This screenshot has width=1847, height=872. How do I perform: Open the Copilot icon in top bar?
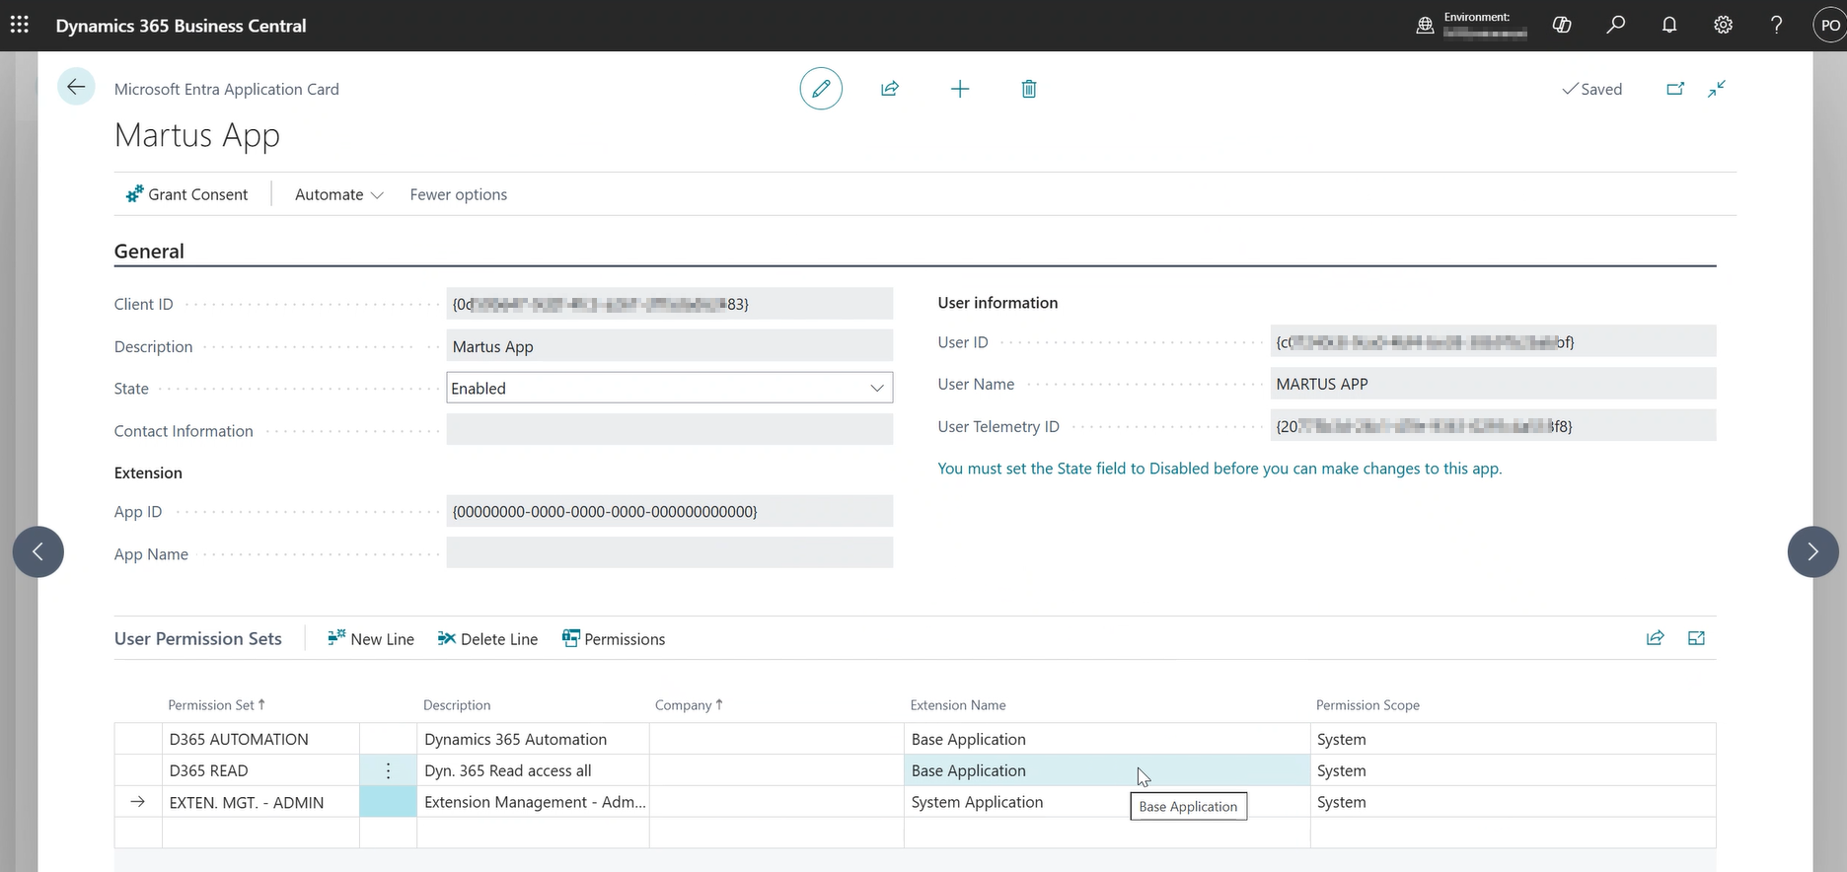(1562, 25)
